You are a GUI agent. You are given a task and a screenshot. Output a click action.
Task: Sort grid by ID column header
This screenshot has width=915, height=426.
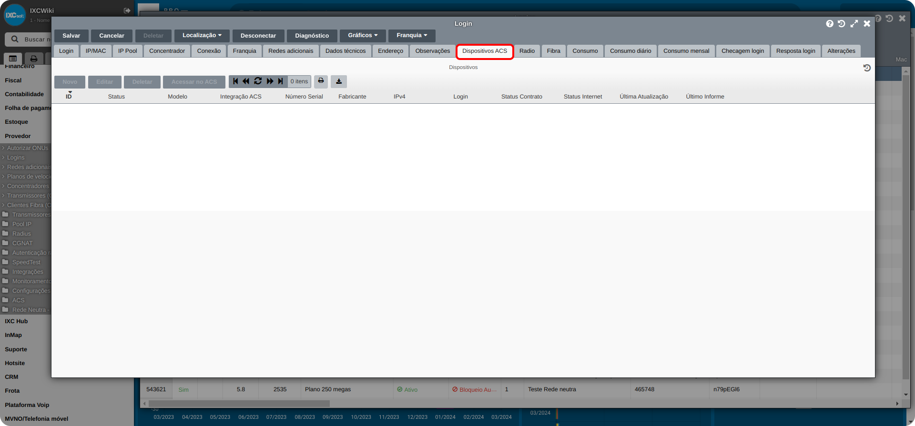(x=69, y=96)
